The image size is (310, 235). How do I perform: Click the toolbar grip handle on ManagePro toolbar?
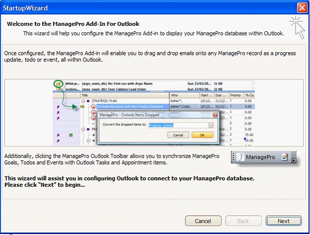click(233, 157)
